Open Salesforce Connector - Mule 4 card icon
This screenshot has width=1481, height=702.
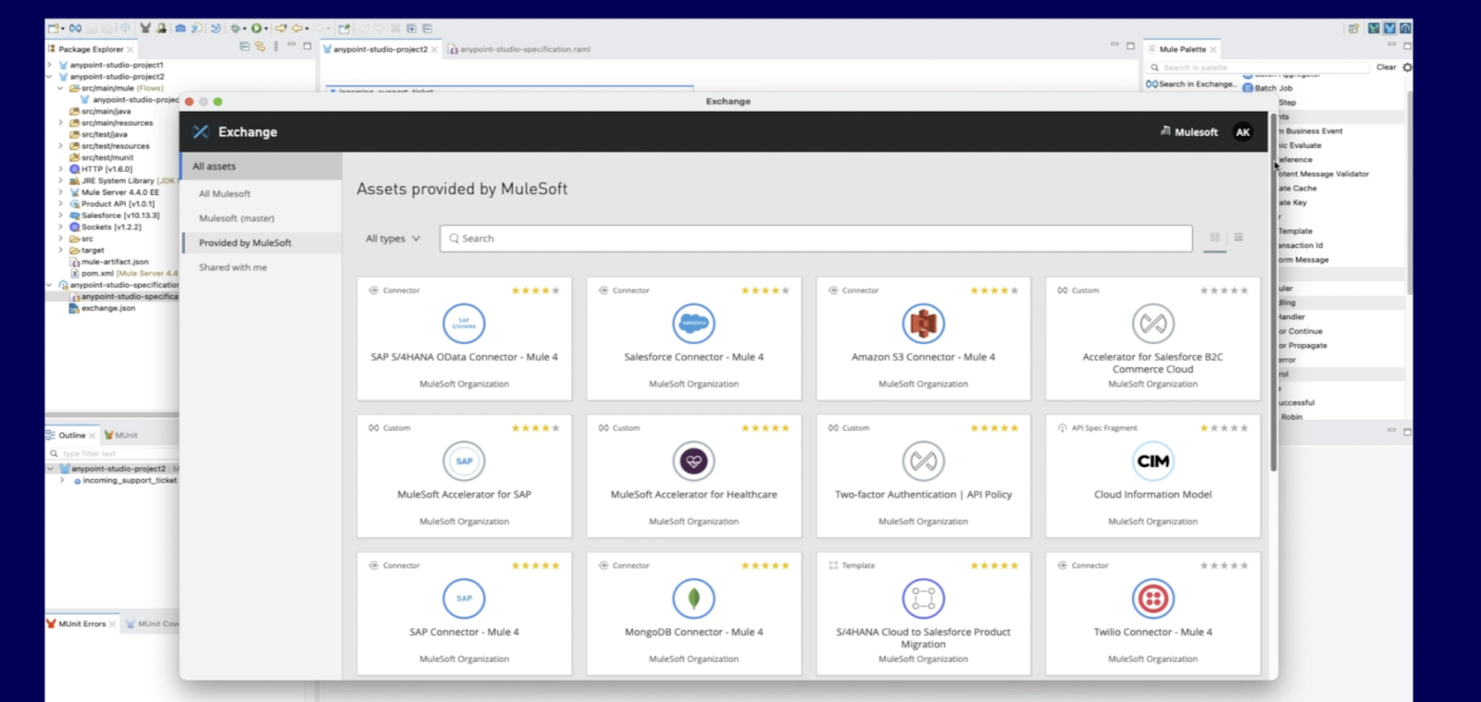[693, 324]
